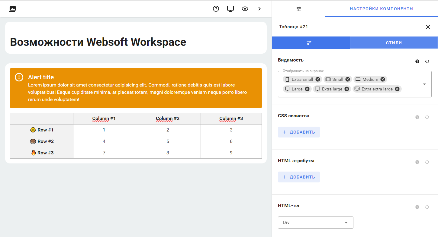Remove the Extra small screen chip

coord(317,79)
